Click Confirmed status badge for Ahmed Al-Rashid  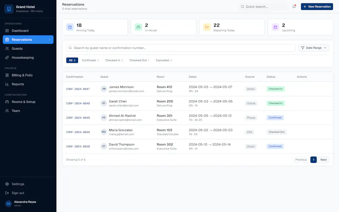click(275, 118)
